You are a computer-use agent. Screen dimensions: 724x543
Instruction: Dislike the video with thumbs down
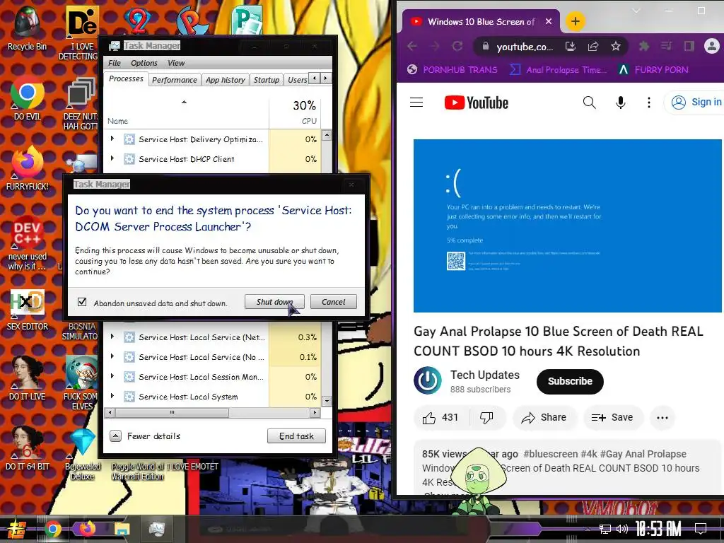486,417
